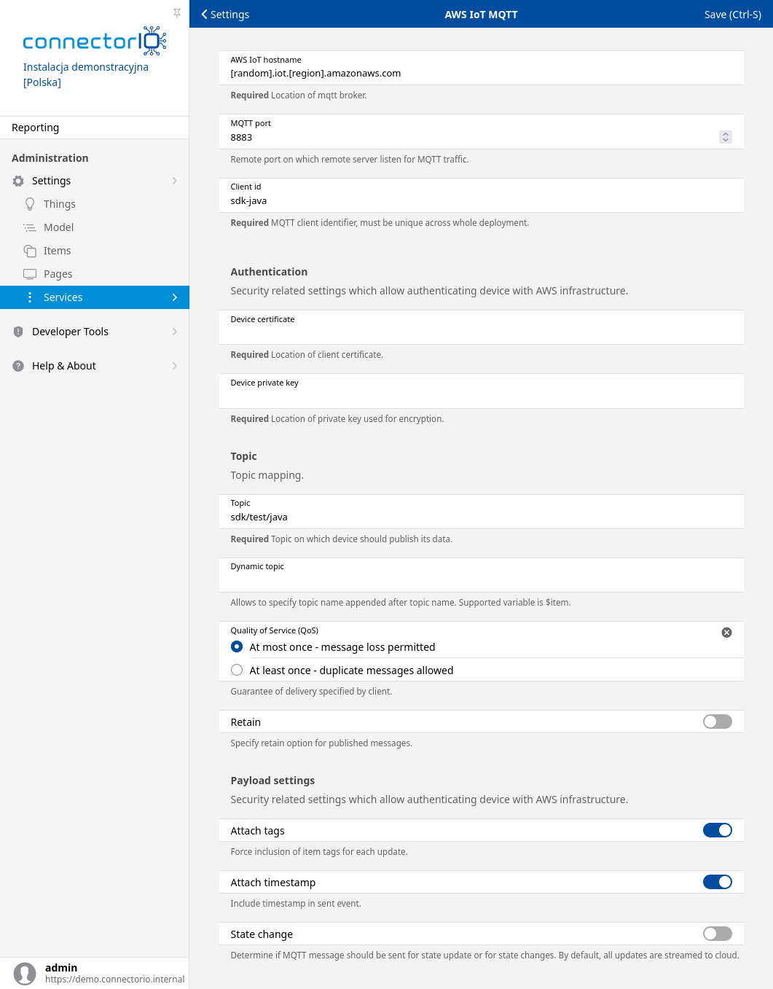The height and width of the screenshot is (989, 773).
Task: Click the Settings gear icon
Action: [x=18, y=181]
